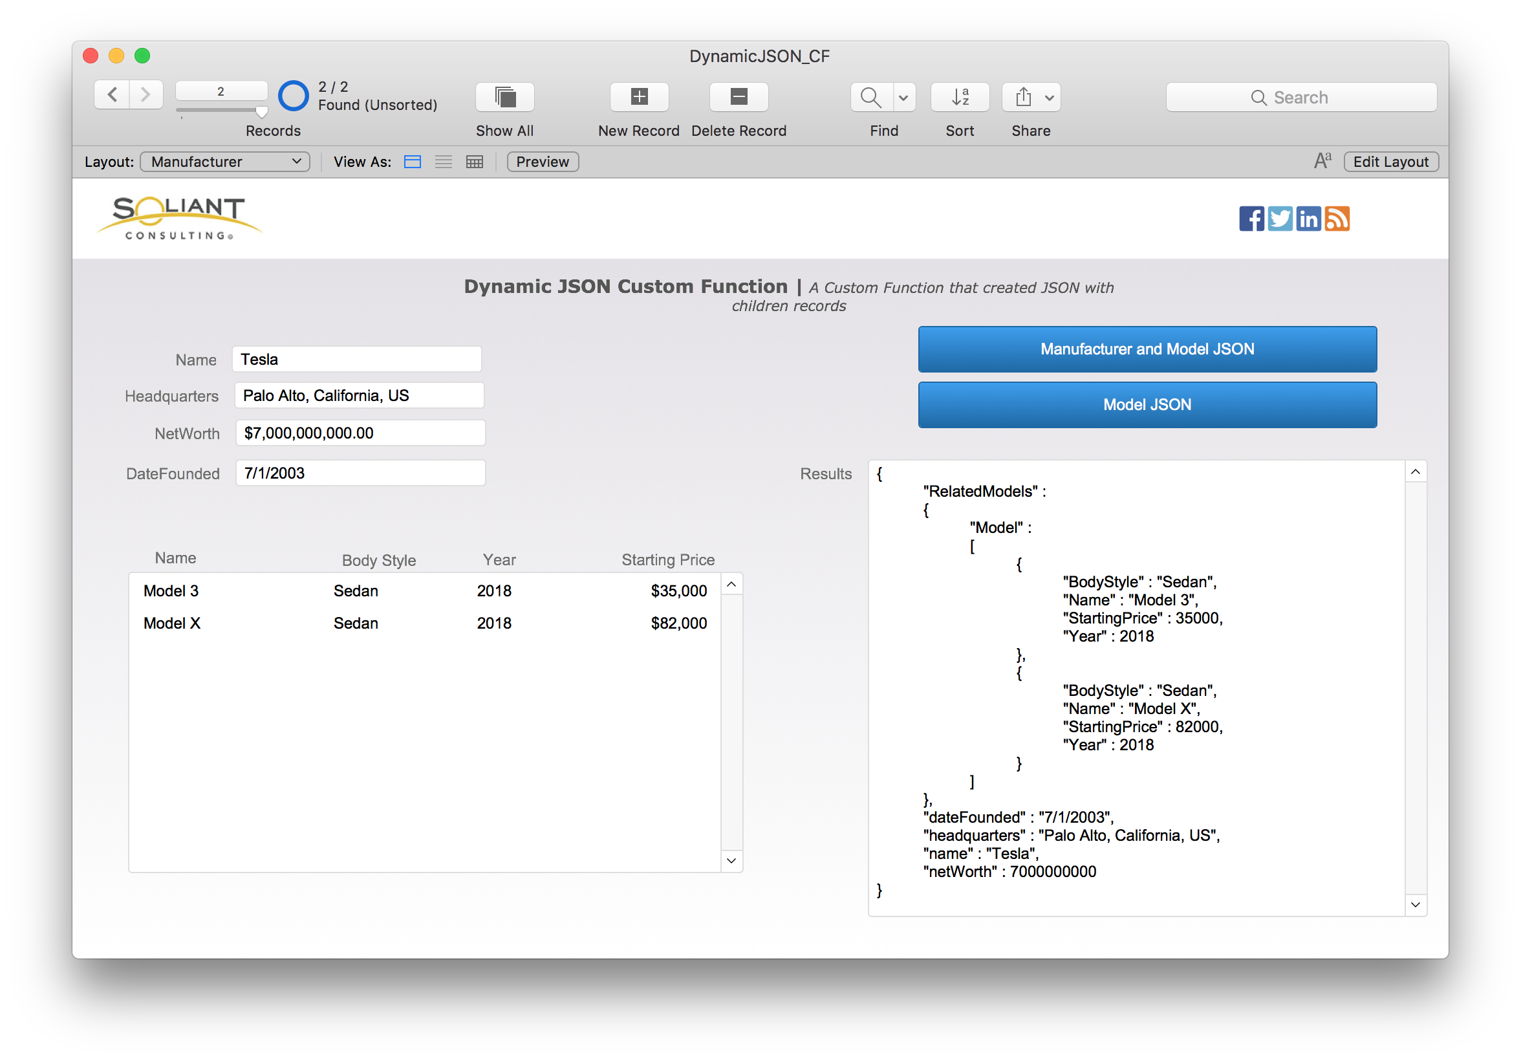Open the Facebook social icon

(x=1251, y=219)
